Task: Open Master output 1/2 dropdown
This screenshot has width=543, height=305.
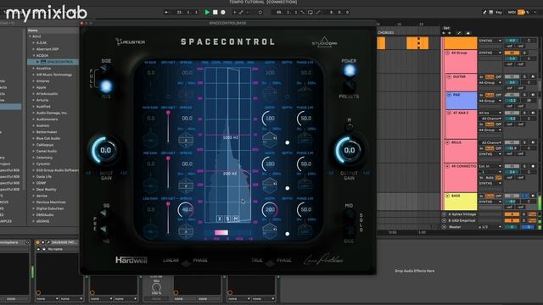Action: 490,227
